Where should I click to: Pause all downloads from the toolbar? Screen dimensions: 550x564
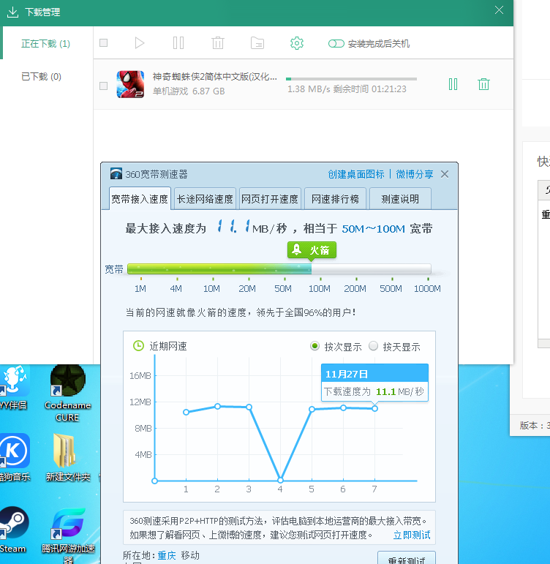tap(178, 43)
